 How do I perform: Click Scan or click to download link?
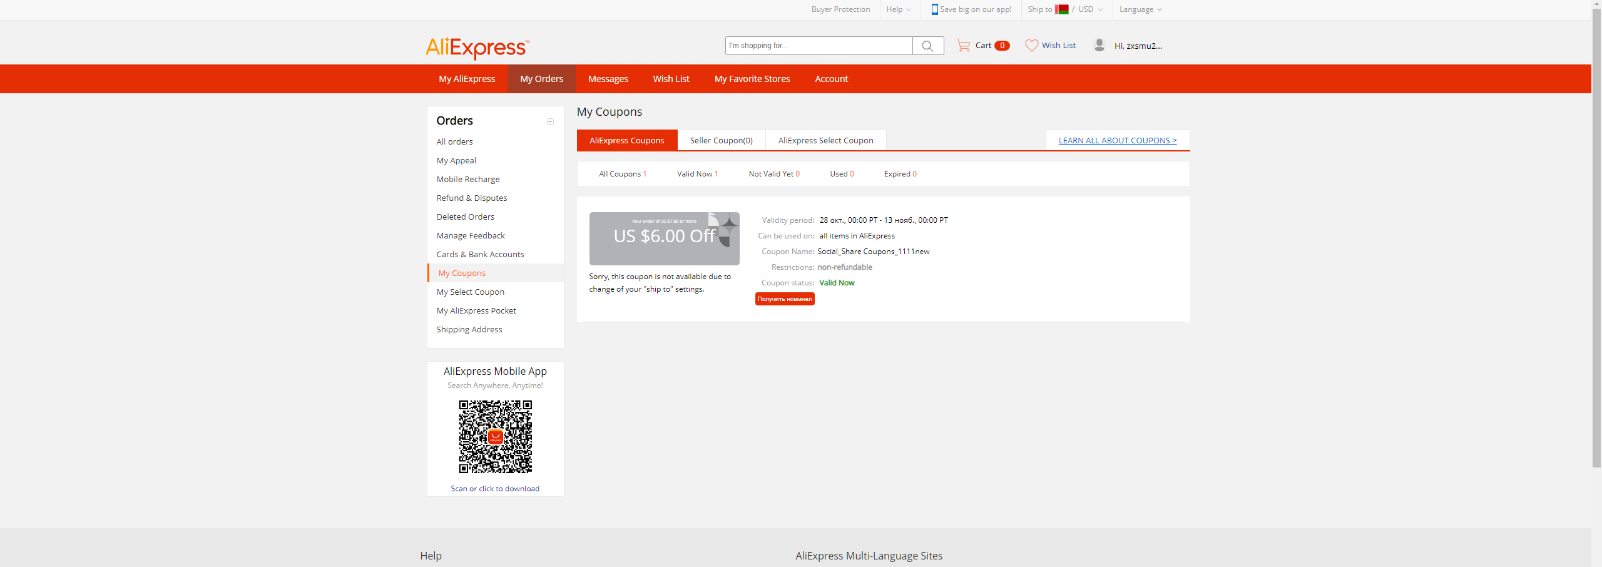[495, 489]
